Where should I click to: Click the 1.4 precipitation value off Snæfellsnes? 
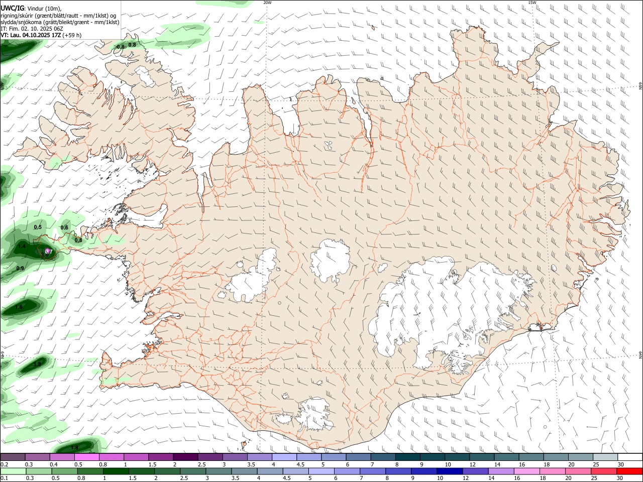(22, 247)
